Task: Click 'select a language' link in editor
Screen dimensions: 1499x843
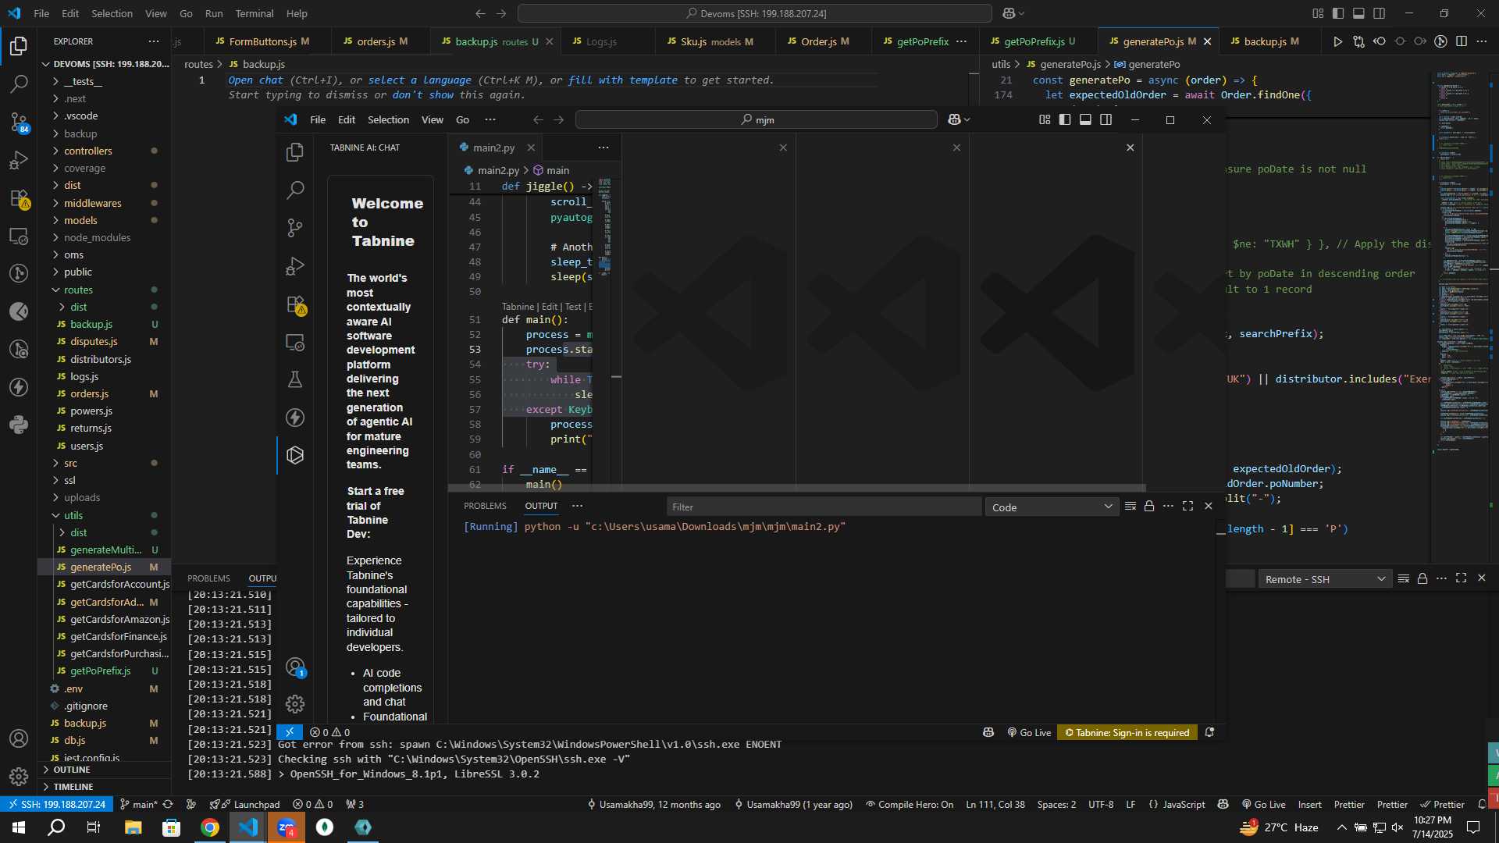Action: 419,80
